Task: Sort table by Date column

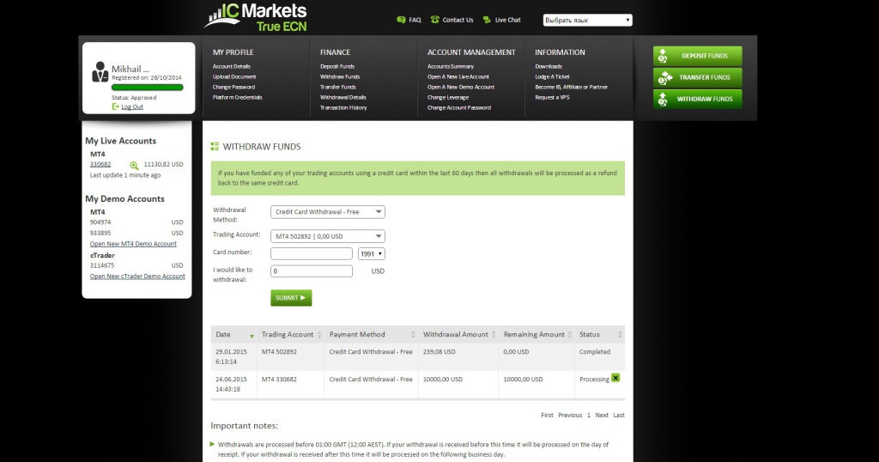Action: 233,334
